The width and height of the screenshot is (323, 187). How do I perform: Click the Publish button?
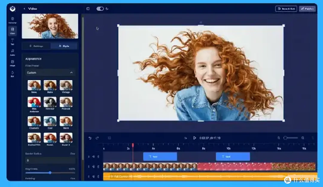(307, 9)
